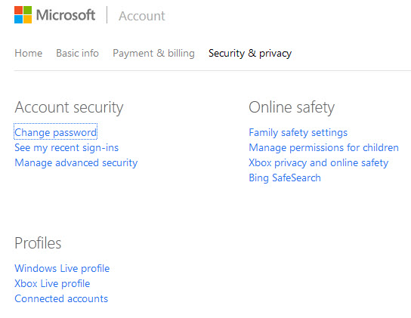
Task: Click the Account security heading
Action: [x=69, y=107]
